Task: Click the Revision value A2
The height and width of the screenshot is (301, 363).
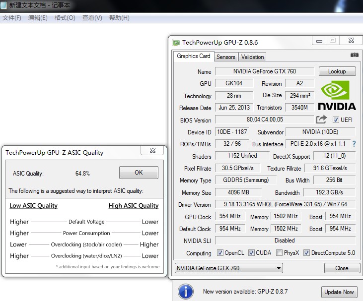Action: point(299,83)
